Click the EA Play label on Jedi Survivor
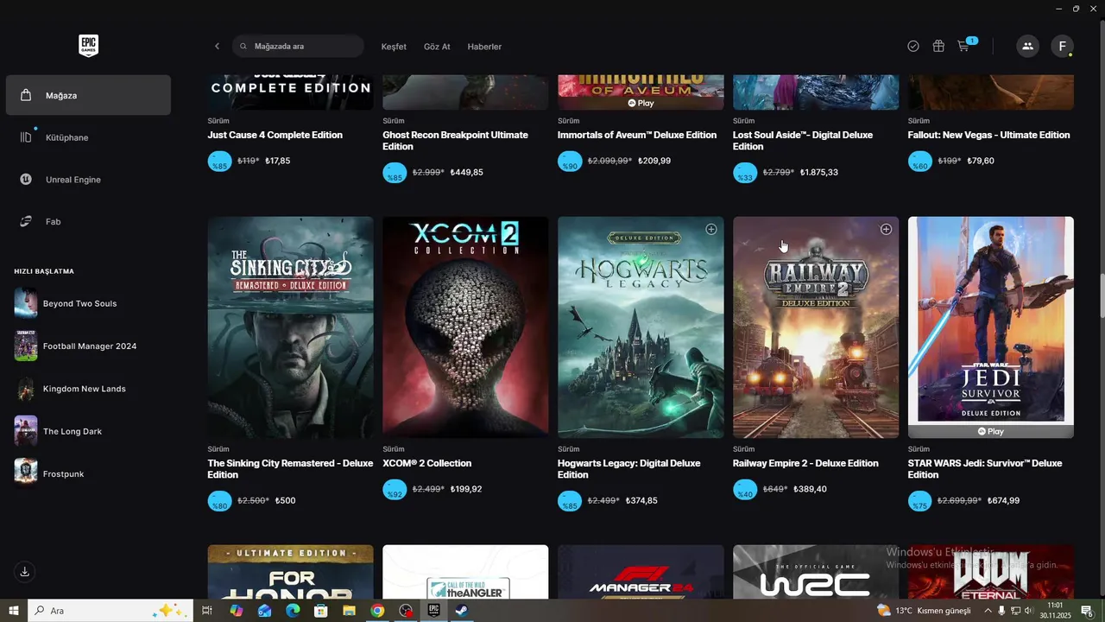 point(991,431)
